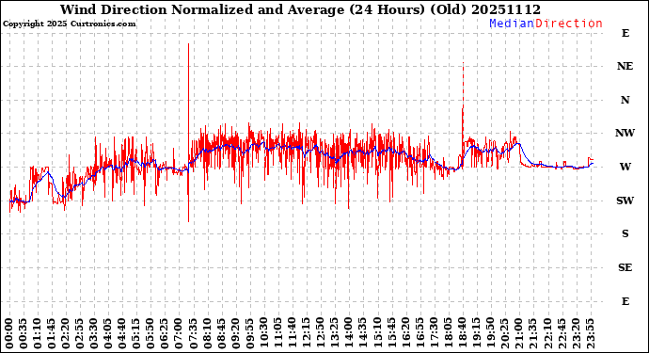Click the 'NE' axis label
Screen dimensions: 649x353
point(625,66)
